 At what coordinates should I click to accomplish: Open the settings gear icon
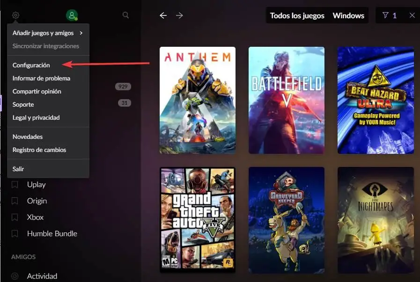(15, 15)
